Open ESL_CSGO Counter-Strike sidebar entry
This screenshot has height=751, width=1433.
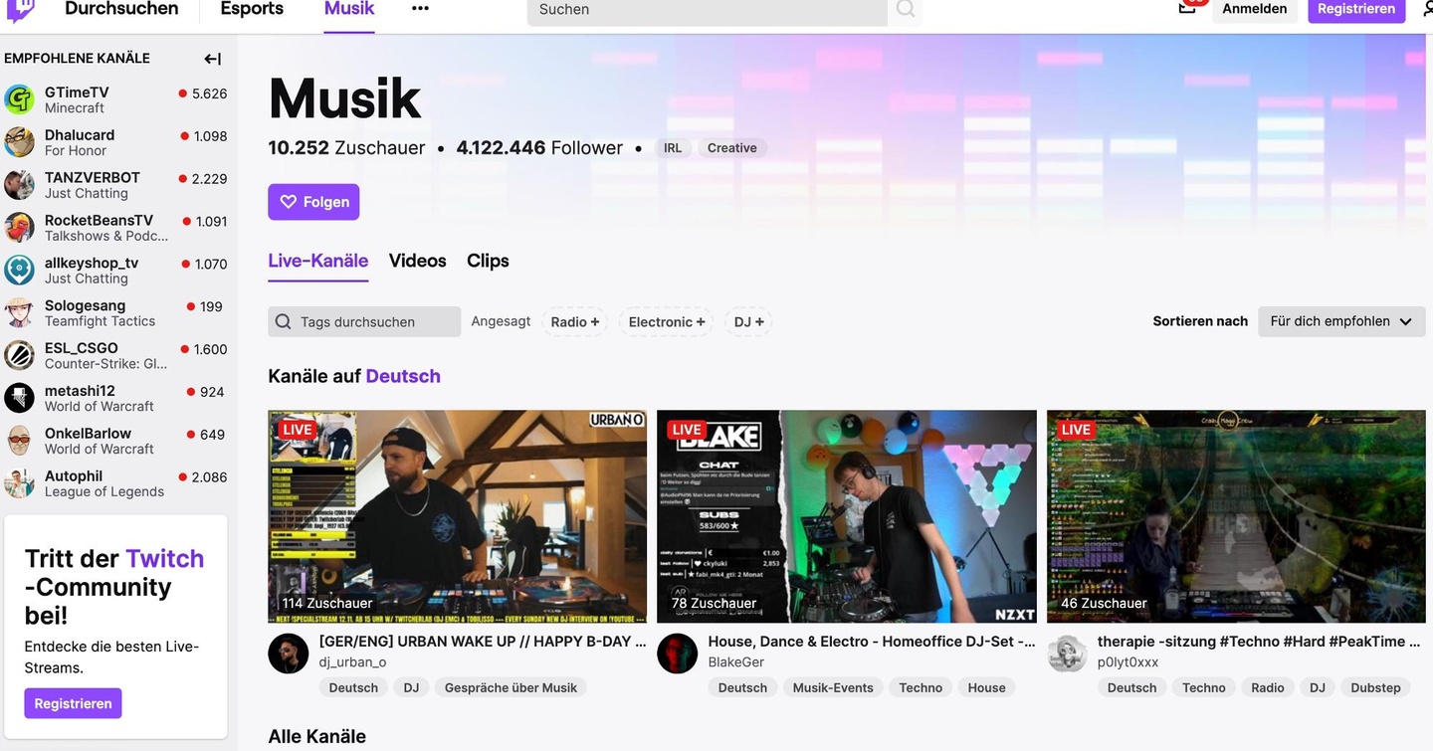[118, 355]
